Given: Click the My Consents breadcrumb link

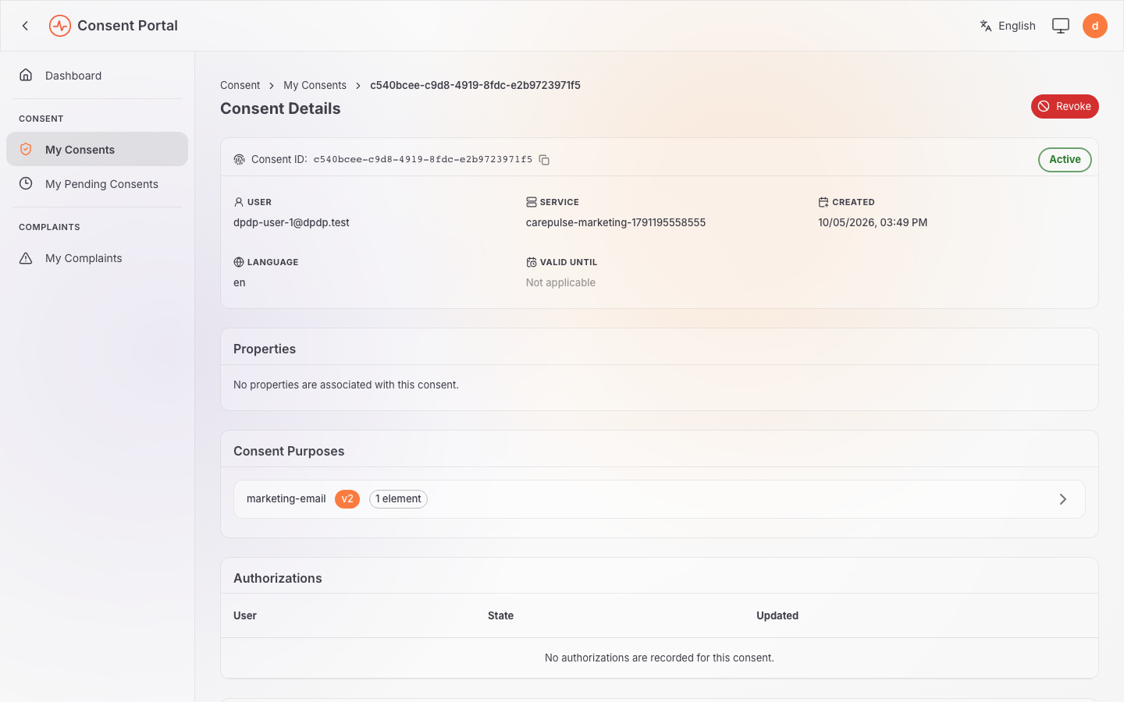Looking at the screenshot, I should point(315,85).
